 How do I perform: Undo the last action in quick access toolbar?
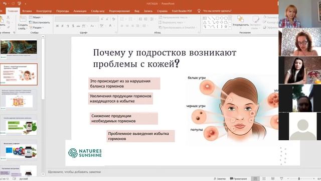point(5,4)
